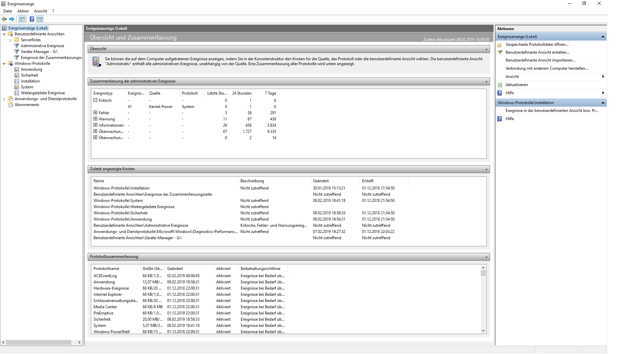Expand the Warnung event type row
The width and height of the screenshot is (628, 354).
pyautogui.click(x=95, y=119)
